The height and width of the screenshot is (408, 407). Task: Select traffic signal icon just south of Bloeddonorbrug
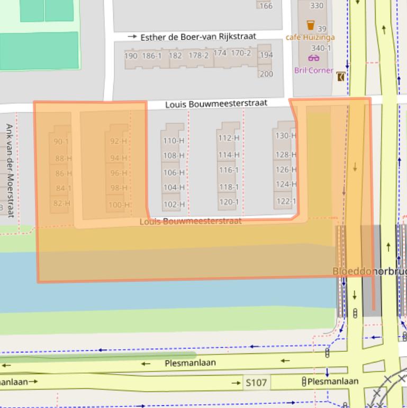355,313
